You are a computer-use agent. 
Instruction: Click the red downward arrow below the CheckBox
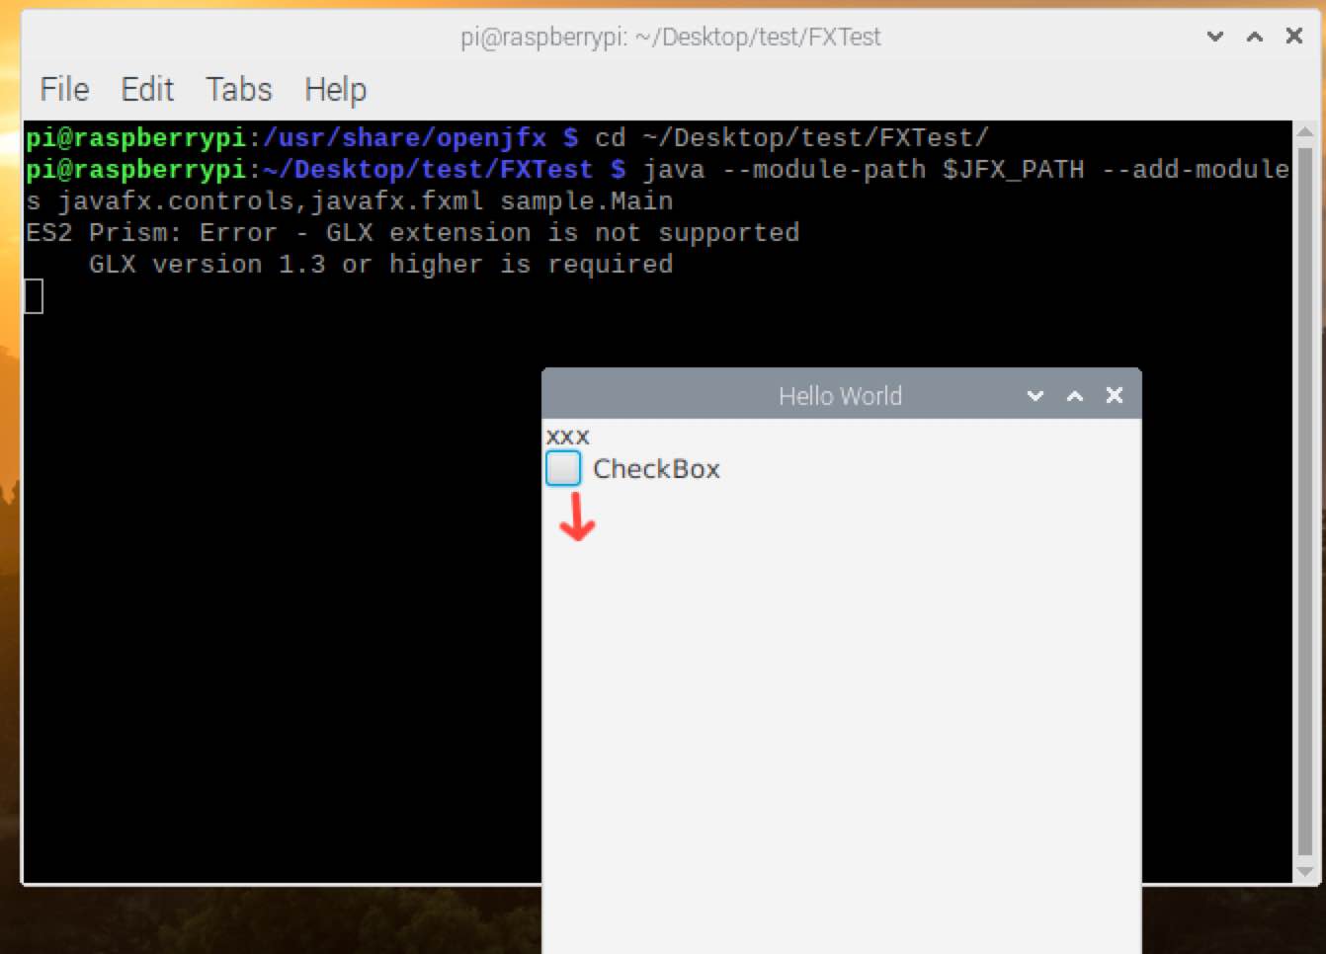[577, 517]
